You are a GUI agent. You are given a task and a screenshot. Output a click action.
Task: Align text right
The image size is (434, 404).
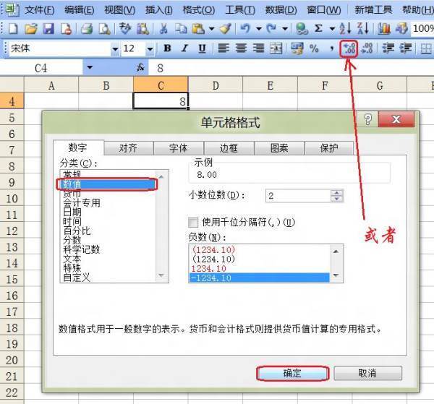pyautogui.click(x=258, y=48)
